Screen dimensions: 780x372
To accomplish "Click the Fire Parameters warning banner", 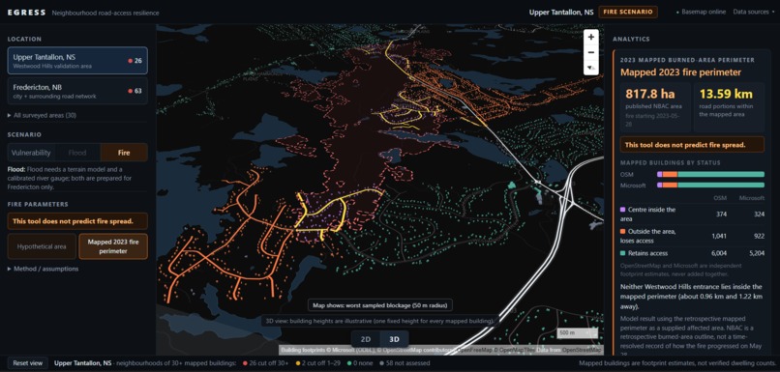I will 77,221.
